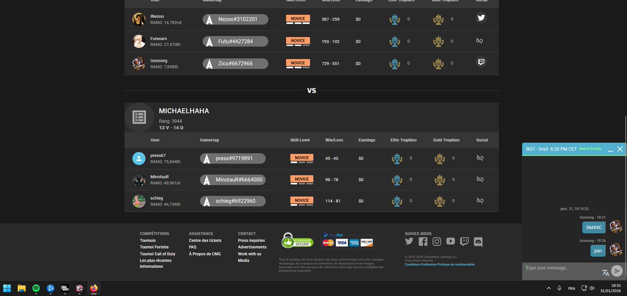Open CMG Discord server in footer

tap(478, 242)
